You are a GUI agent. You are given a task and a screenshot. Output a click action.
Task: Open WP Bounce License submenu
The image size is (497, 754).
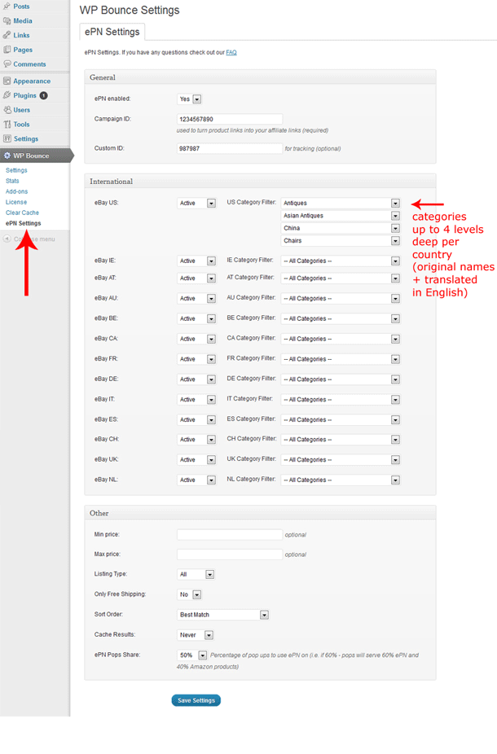click(15, 202)
